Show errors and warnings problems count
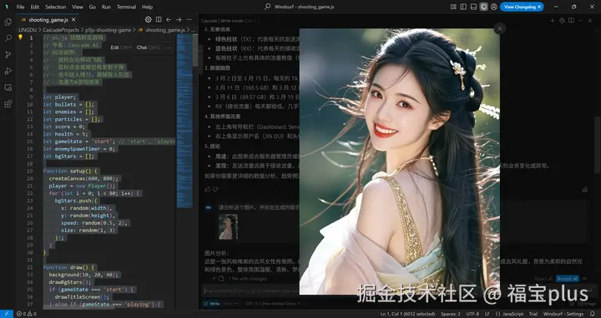The image size is (601, 318). point(27,314)
